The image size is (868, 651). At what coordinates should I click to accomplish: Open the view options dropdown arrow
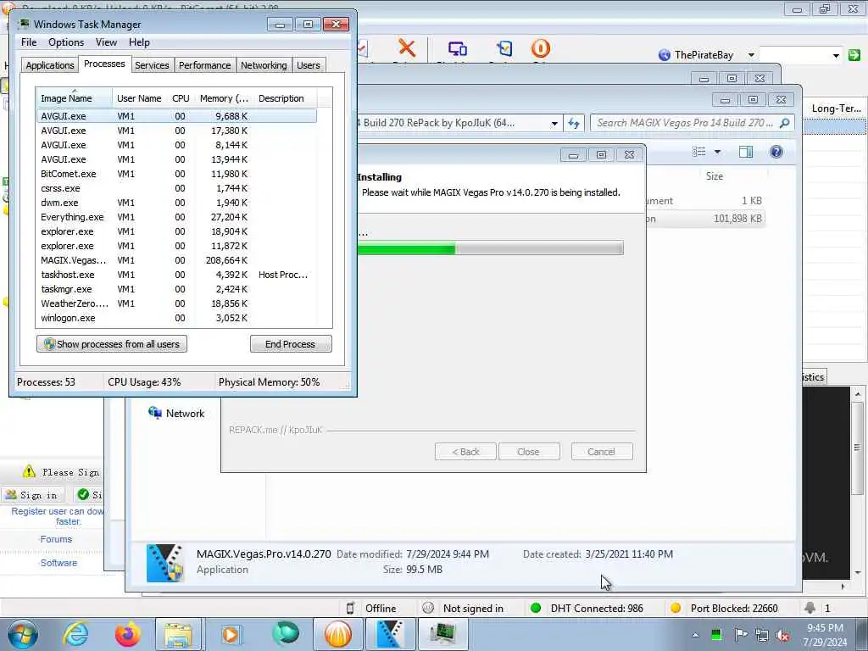[717, 152]
